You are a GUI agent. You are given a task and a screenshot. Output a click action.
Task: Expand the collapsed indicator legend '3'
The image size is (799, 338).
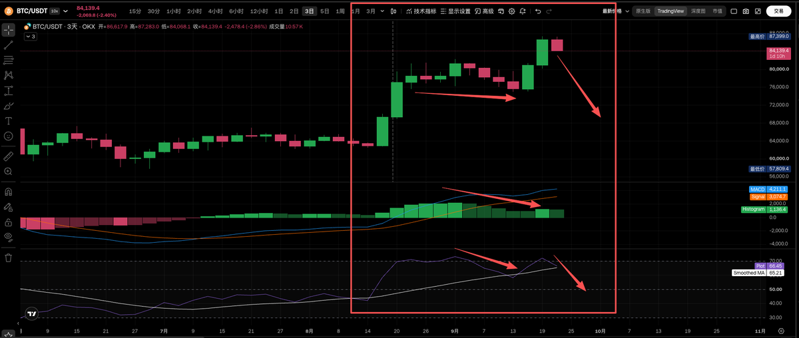point(31,37)
